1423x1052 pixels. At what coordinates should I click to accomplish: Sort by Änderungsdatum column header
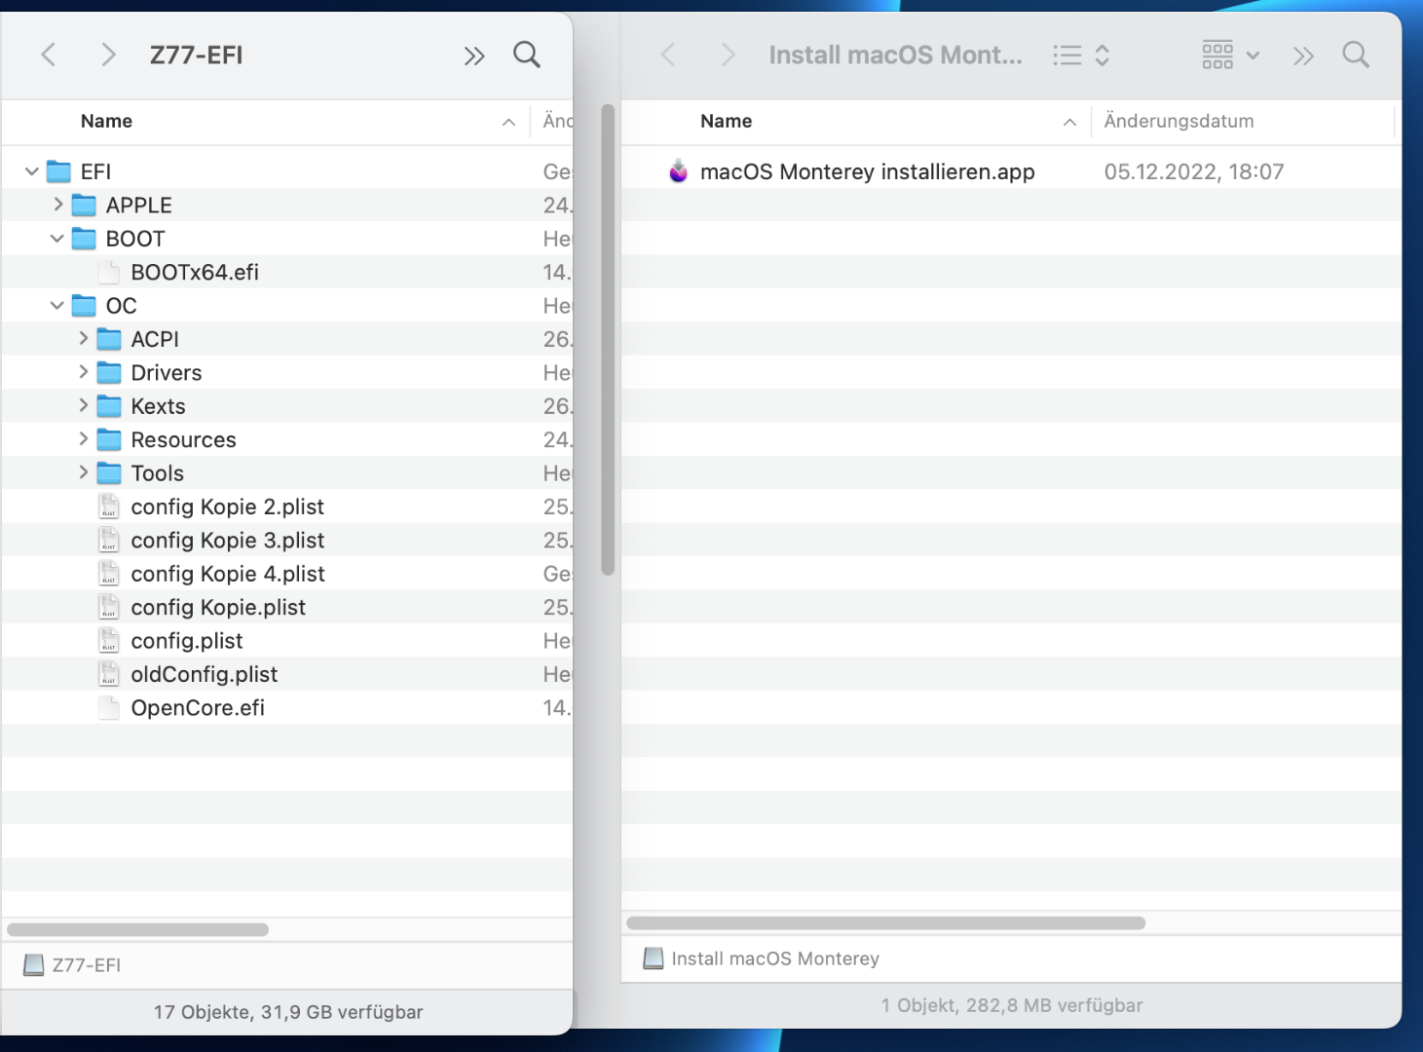(x=1179, y=121)
